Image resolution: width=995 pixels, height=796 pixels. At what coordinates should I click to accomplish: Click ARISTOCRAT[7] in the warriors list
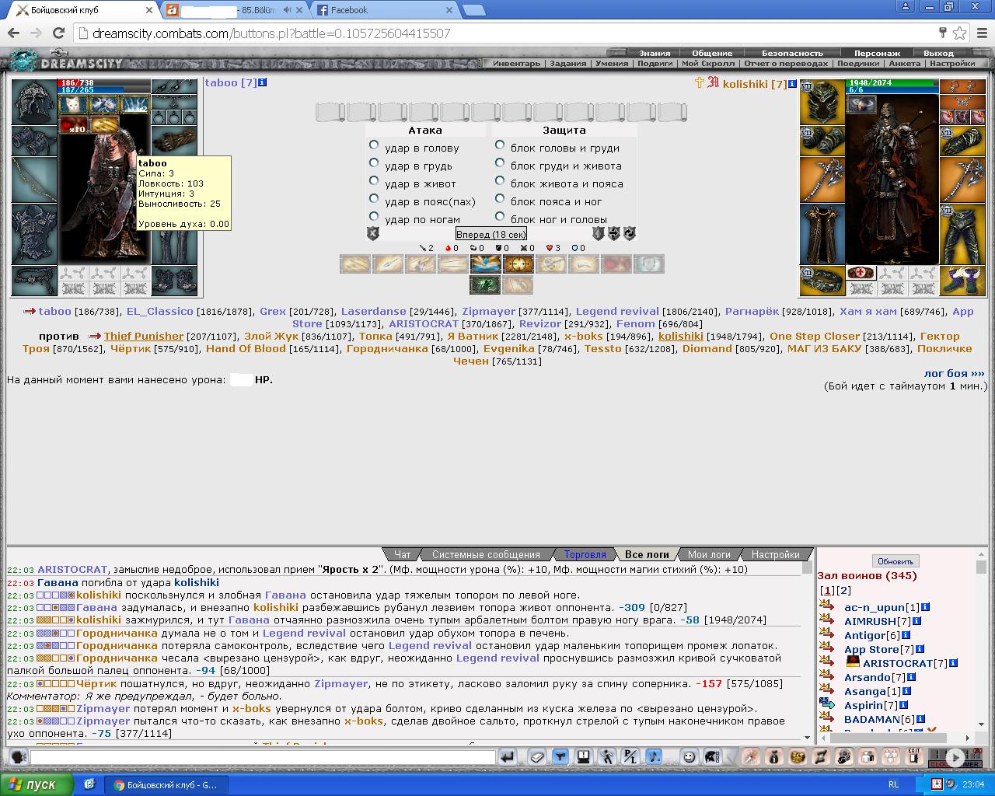click(x=905, y=663)
